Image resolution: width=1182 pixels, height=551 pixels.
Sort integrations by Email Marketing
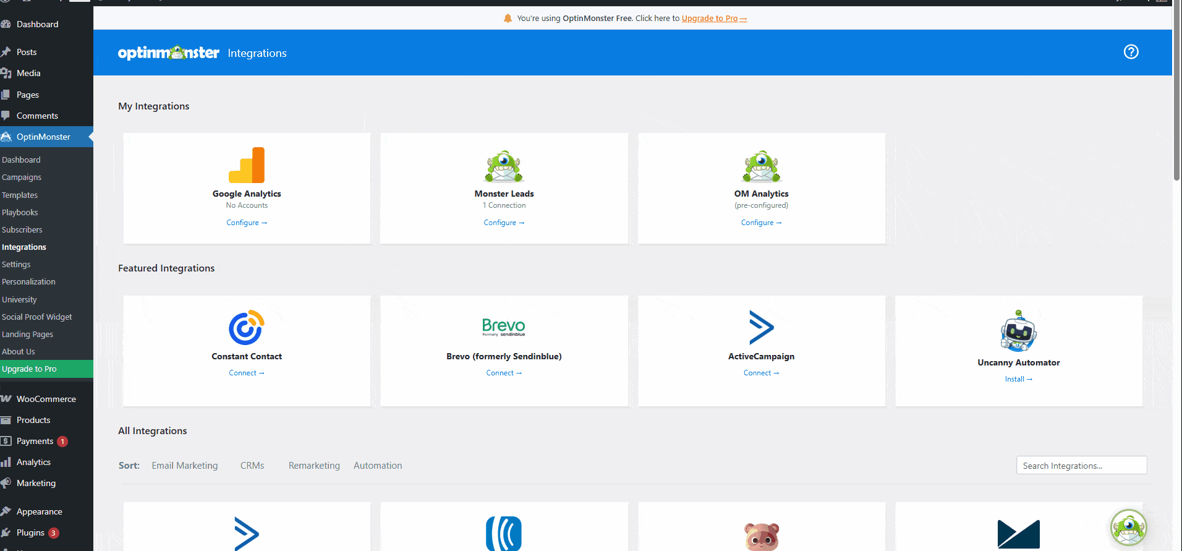click(x=185, y=466)
